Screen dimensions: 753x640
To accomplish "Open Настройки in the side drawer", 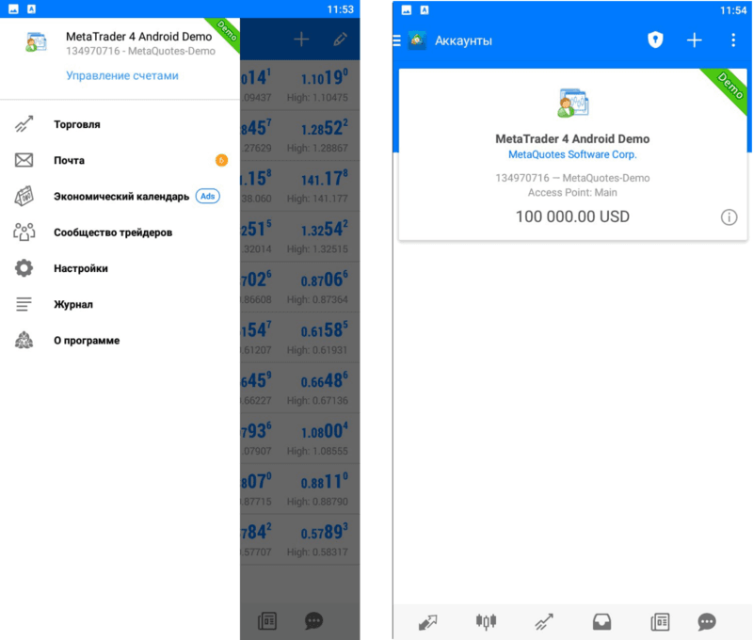I will pos(120,268).
